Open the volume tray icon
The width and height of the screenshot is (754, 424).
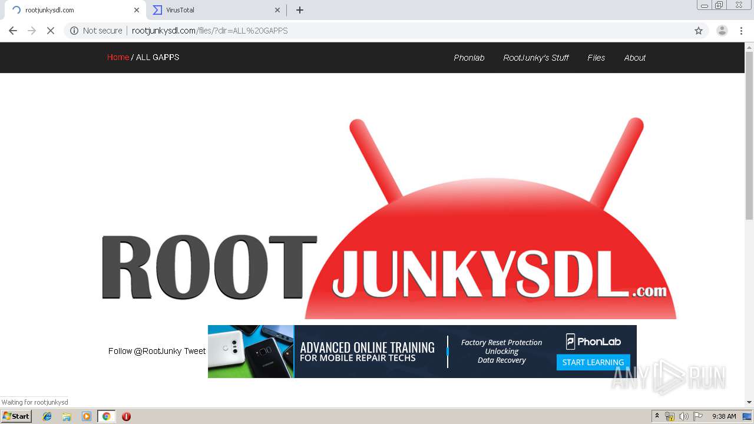click(x=684, y=416)
